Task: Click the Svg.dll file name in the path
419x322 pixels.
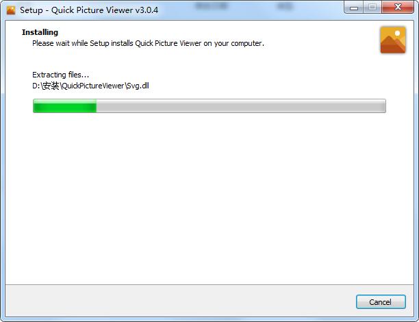Action: (x=138, y=86)
